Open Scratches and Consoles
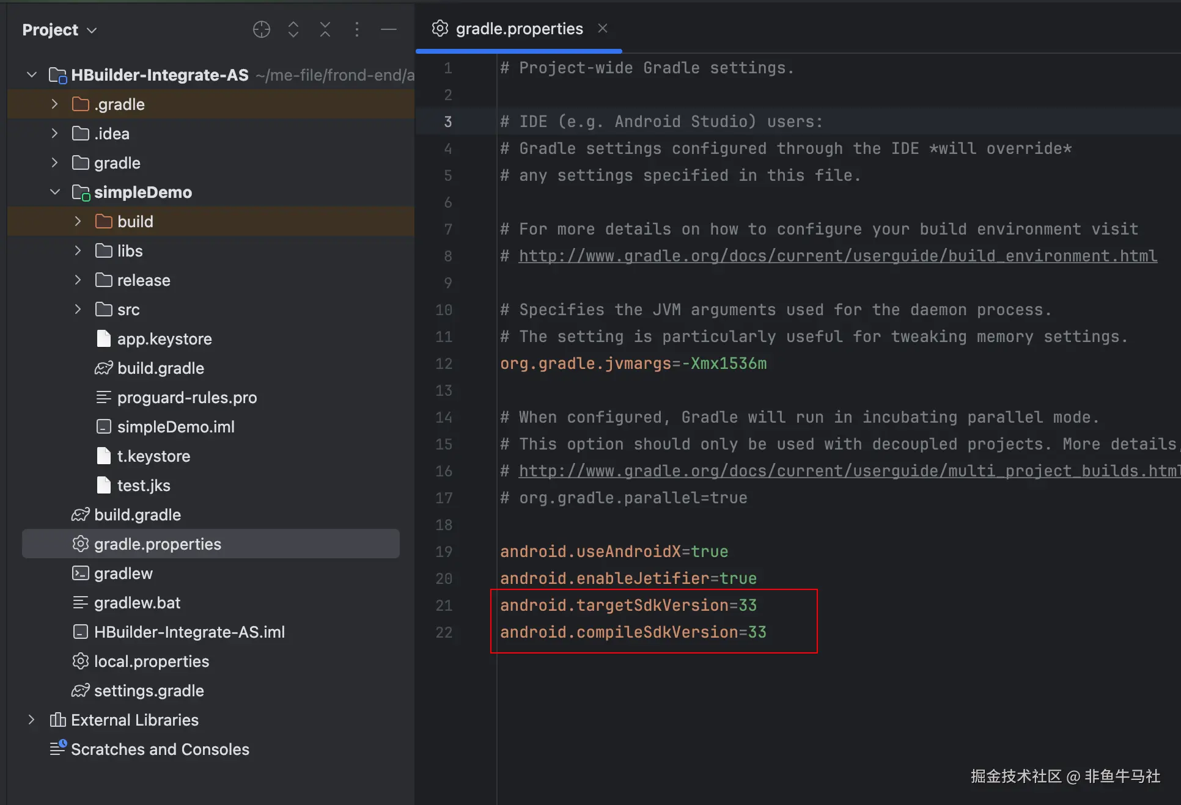Screen dimensions: 1181x805 [x=160, y=749]
